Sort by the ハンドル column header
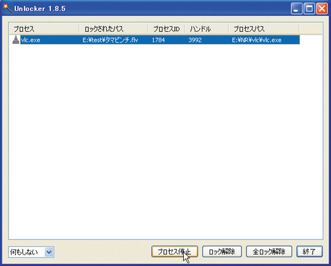The width and height of the screenshot is (331, 266). (207, 29)
